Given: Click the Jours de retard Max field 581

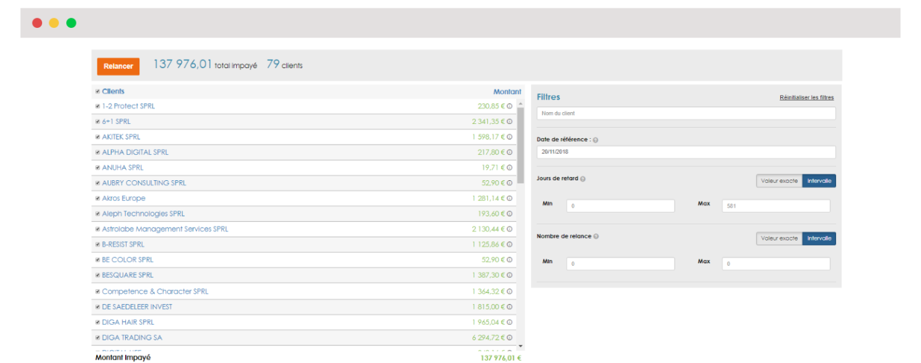Looking at the screenshot, I should point(776,206).
